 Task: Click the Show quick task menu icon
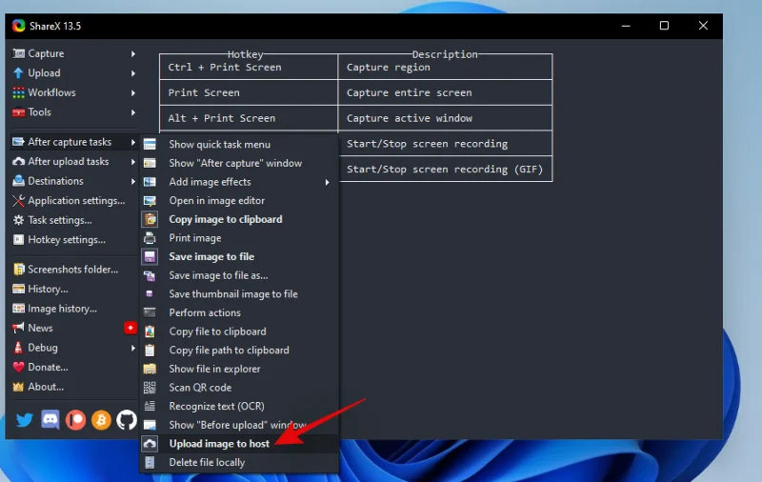pos(150,144)
